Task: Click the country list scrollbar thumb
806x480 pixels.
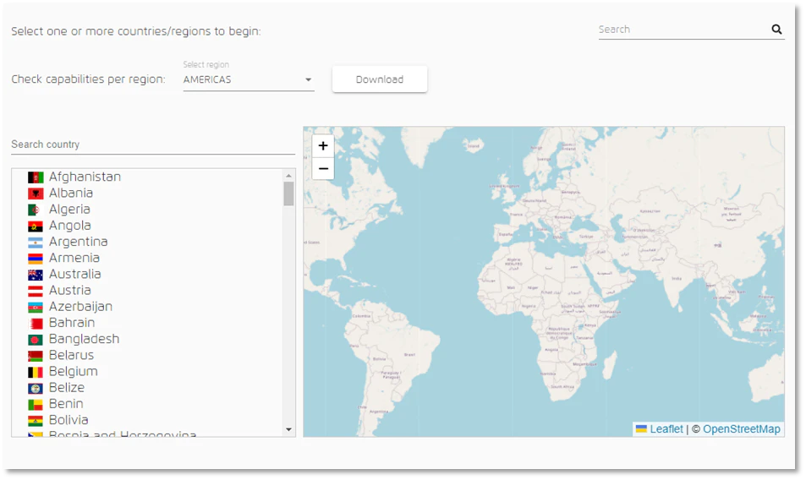Action: 288,194
